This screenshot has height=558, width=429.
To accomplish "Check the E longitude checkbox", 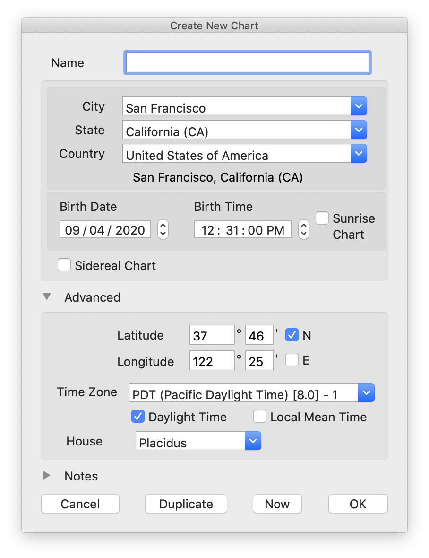I will [292, 360].
